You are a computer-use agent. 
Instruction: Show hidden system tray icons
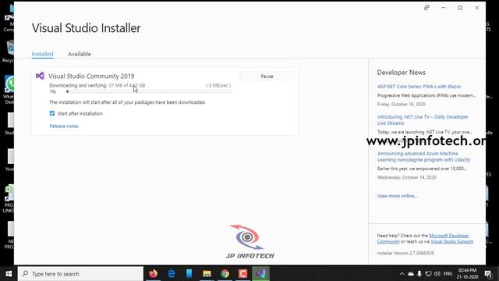(x=402, y=274)
